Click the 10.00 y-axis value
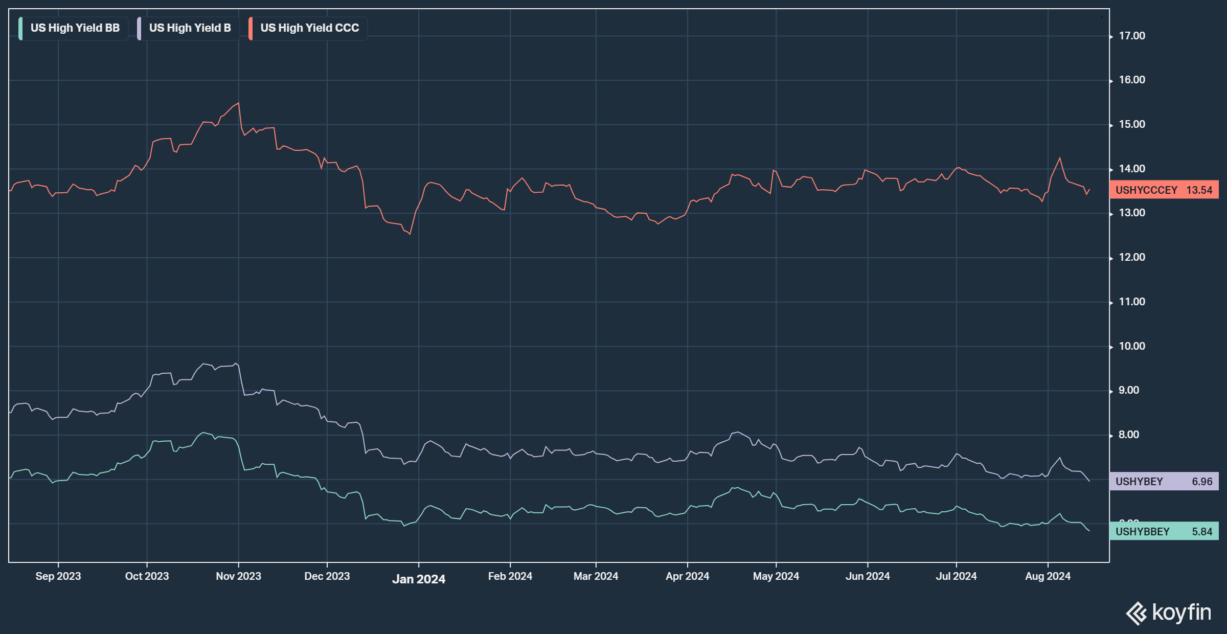 pyautogui.click(x=1132, y=346)
